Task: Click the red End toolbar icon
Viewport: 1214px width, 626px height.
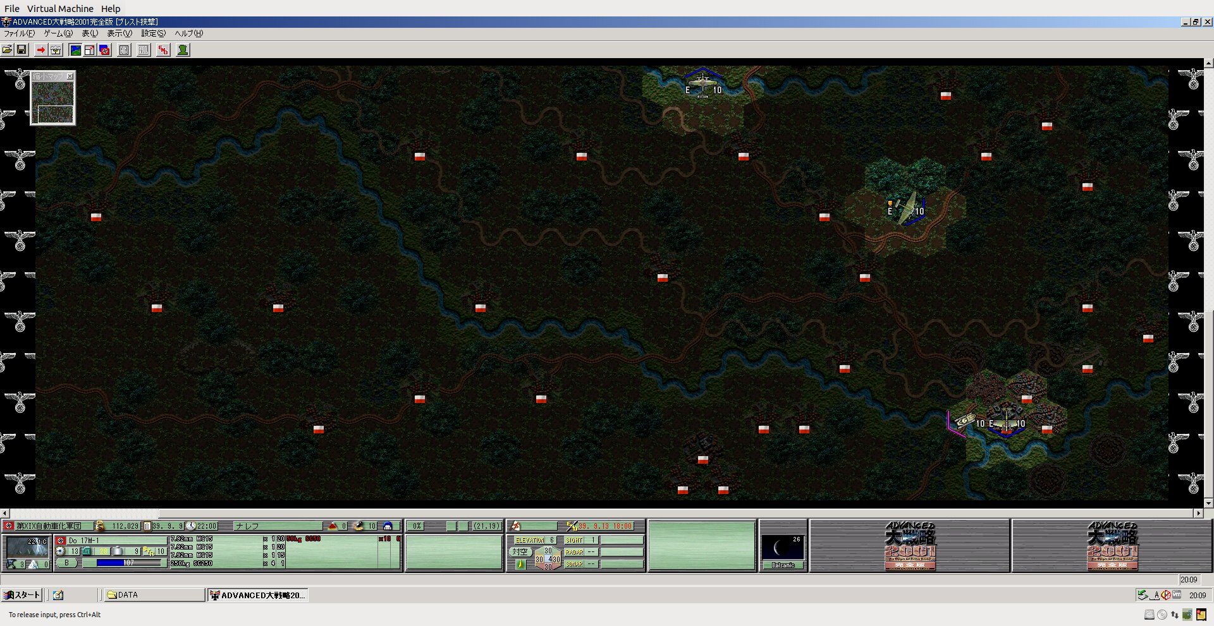Action: click(x=164, y=50)
